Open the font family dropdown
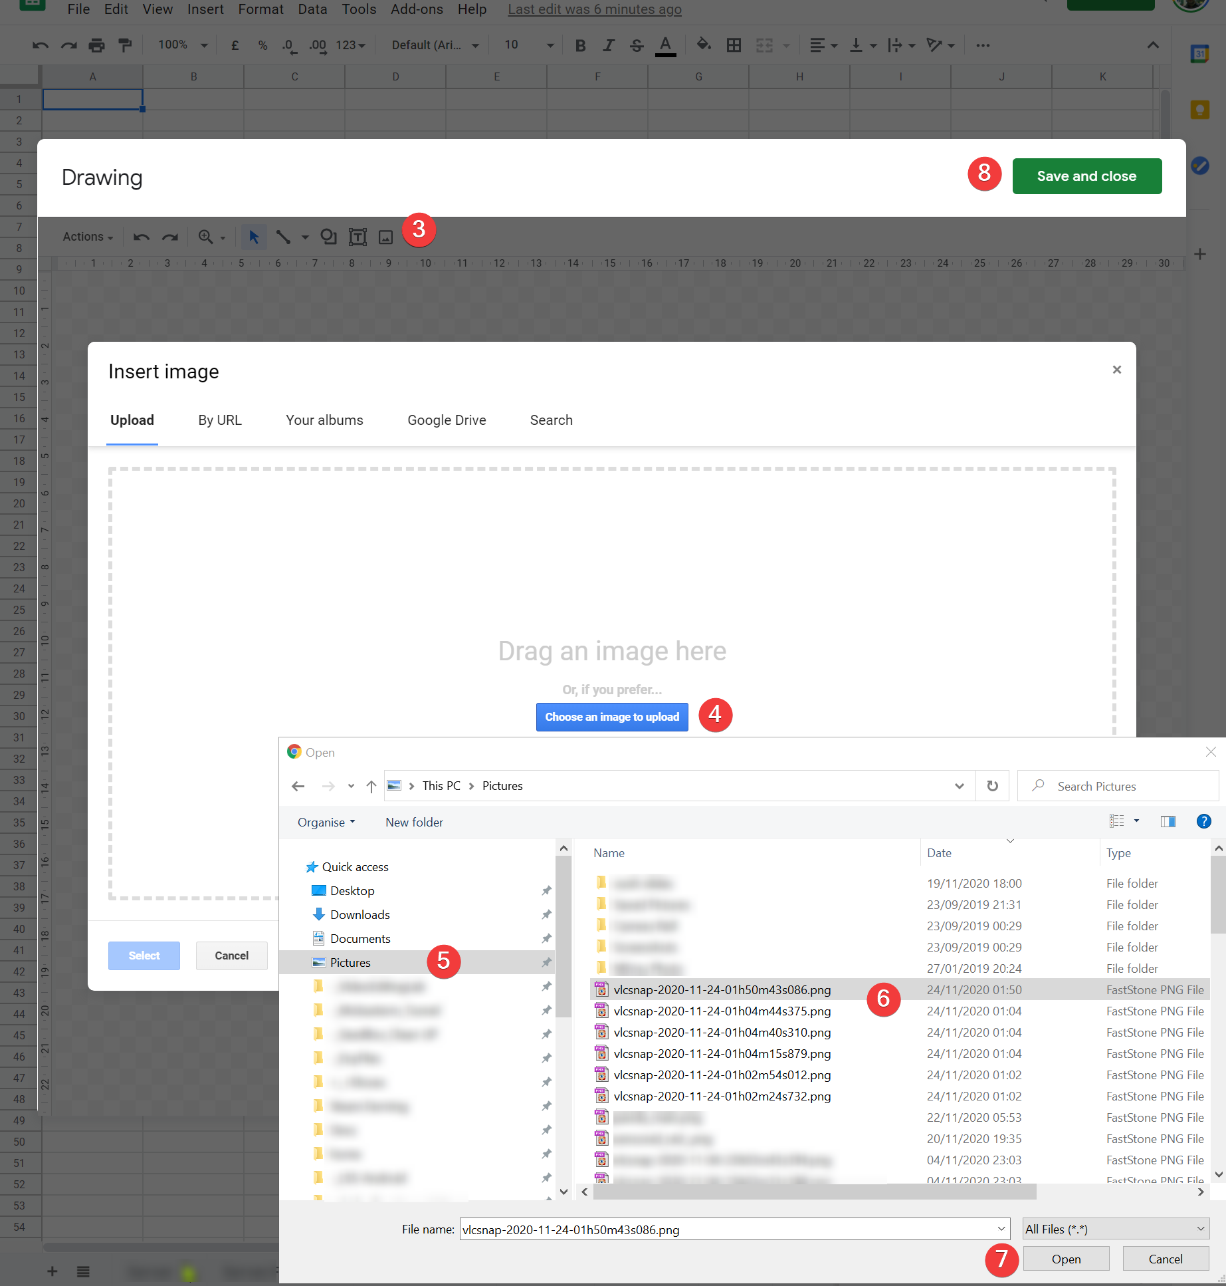The image size is (1226, 1286). pyautogui.click(x=435, y=45)
